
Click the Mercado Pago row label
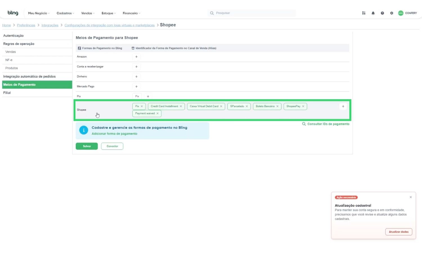[86, 87]
